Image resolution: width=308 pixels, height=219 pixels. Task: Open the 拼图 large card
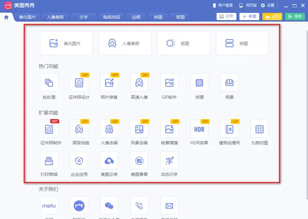[242, 43]
